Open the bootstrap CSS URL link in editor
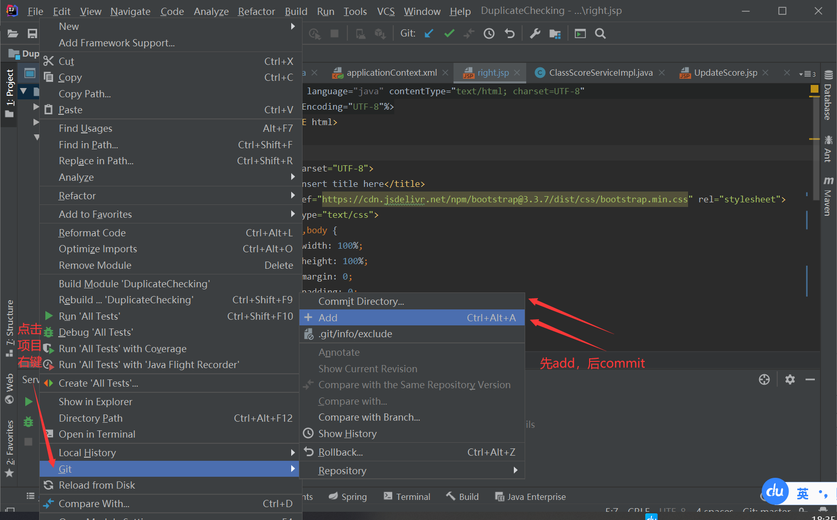The height and width of the screenshot is (520, 837). coord(505,199)
